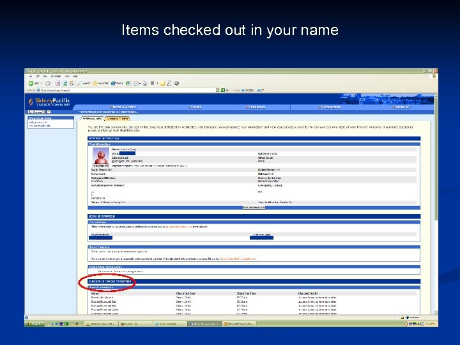The image size is (460, 345).
Task: Open the Favorites menu
Action: click(56, 76)
